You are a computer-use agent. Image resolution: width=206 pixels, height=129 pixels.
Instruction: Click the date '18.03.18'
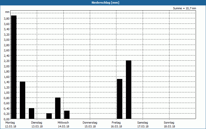(x=169, y=127)
